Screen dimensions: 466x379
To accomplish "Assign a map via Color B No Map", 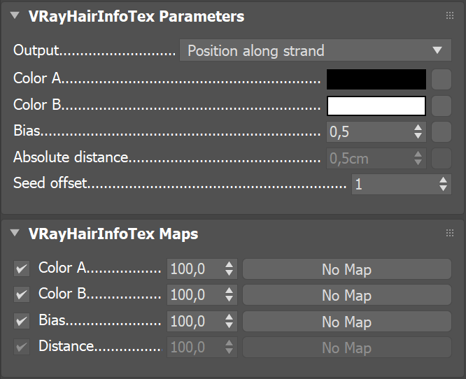I will 347,294.
